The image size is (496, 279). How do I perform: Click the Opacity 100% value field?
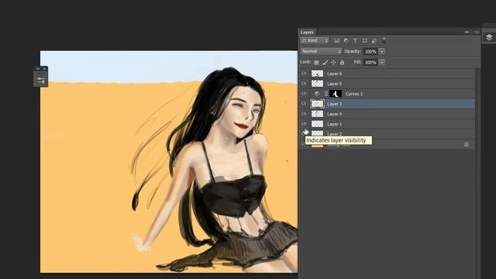click(x=370, y=52)
